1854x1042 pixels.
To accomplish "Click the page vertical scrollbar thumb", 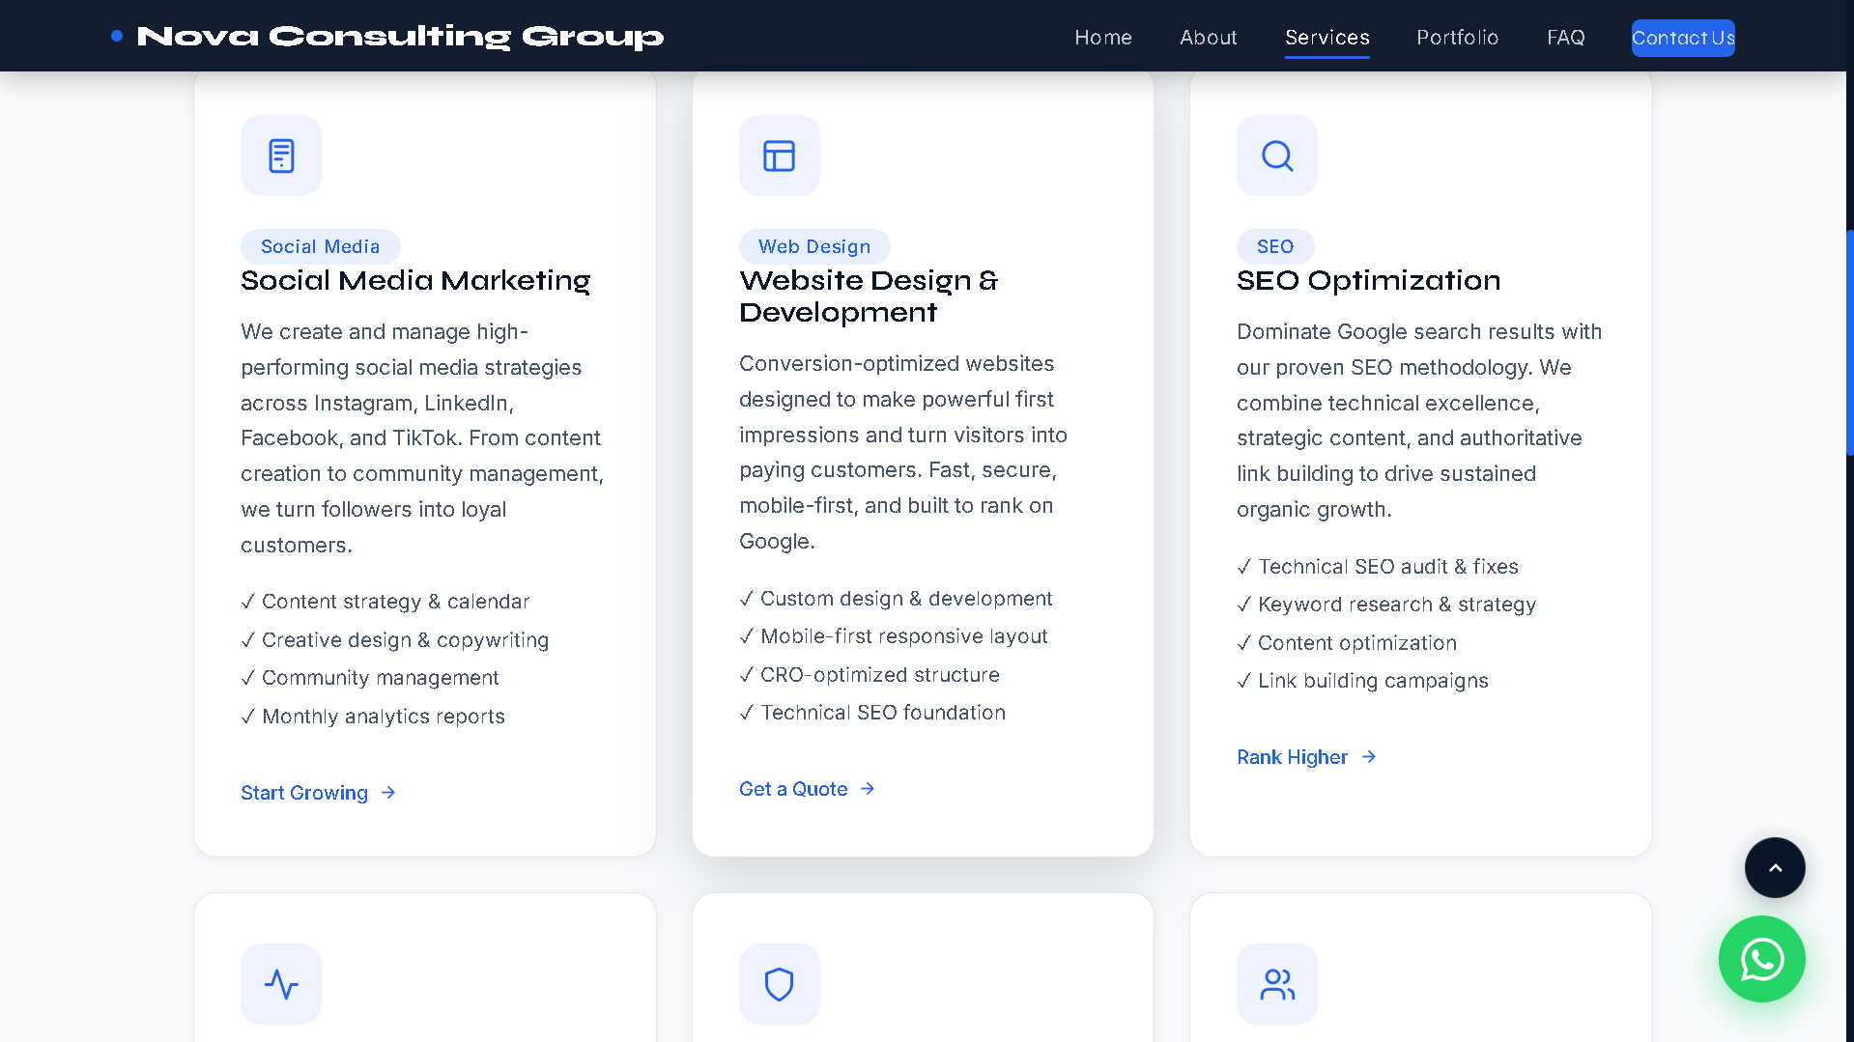I will click(x=1849, y=343).
